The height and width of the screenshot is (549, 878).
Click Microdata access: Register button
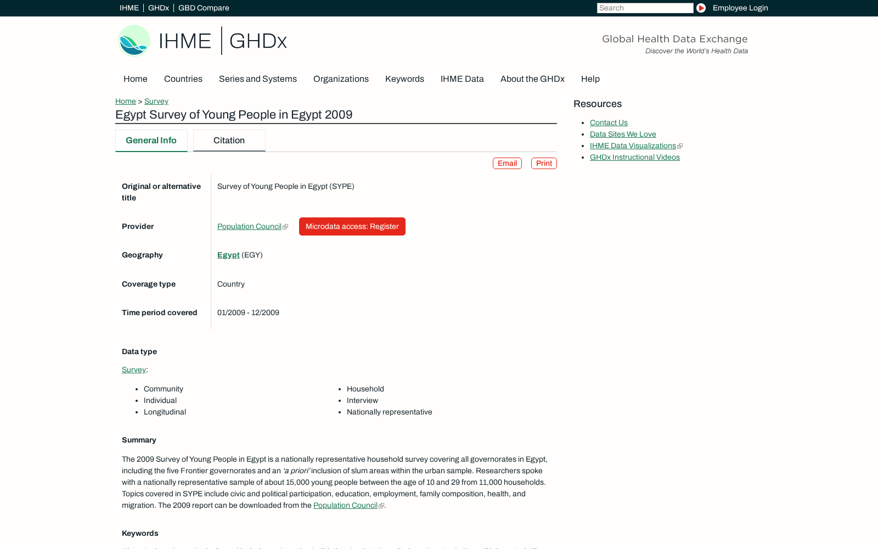pyautogui.click(x=352, y=226)
